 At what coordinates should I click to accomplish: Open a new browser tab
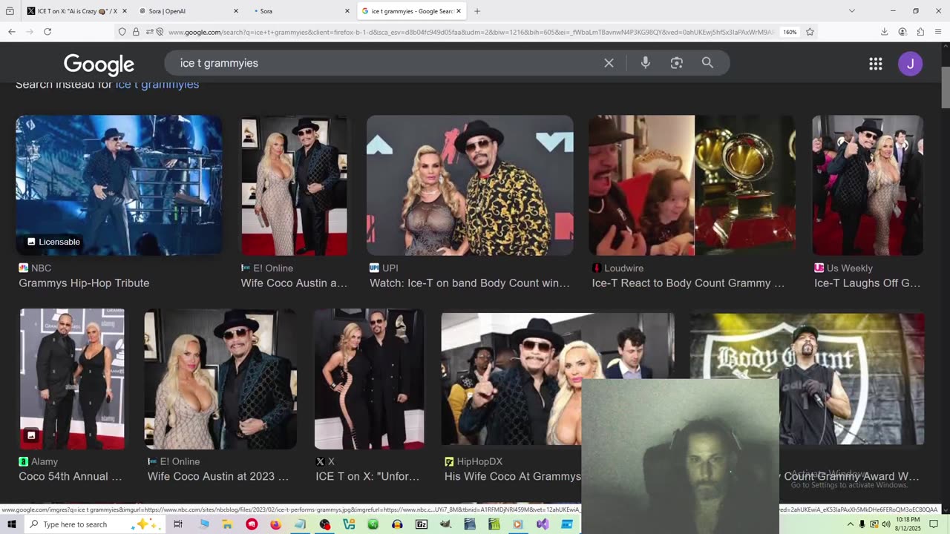[x=477, y=11]
